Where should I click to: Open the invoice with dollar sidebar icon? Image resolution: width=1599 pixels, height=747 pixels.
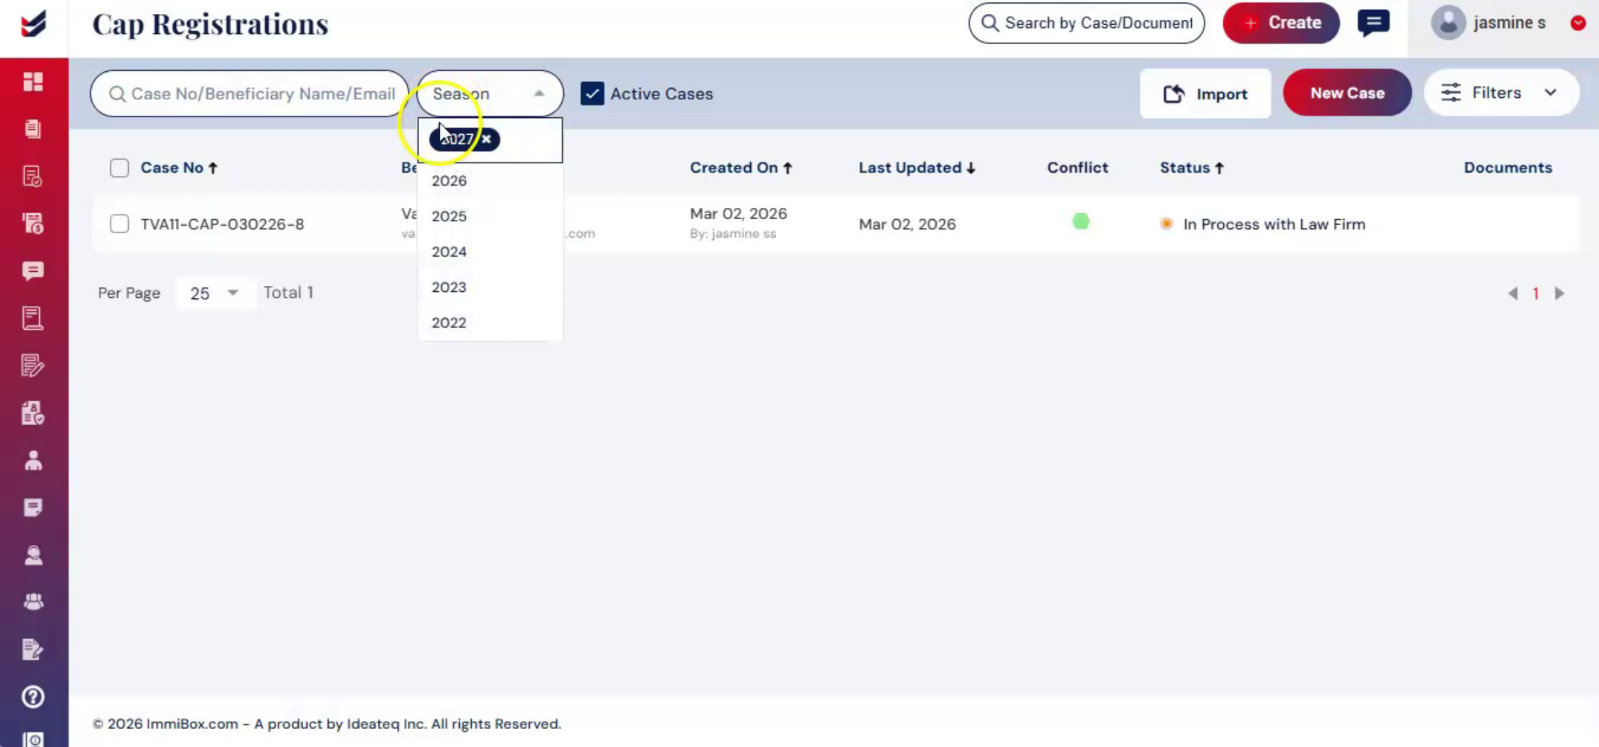[33, 223]
